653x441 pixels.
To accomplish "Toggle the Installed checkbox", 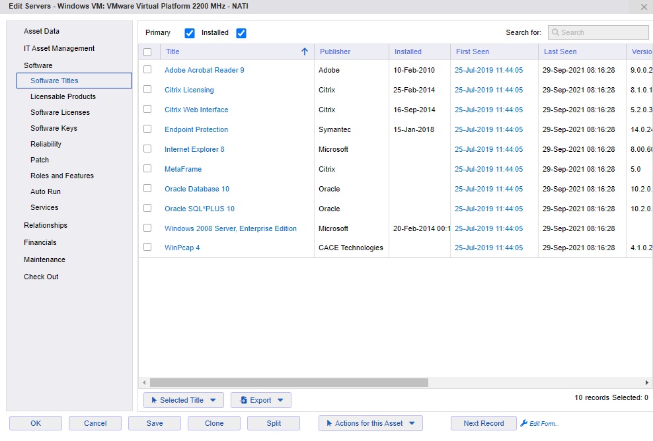I will point(241,33).
